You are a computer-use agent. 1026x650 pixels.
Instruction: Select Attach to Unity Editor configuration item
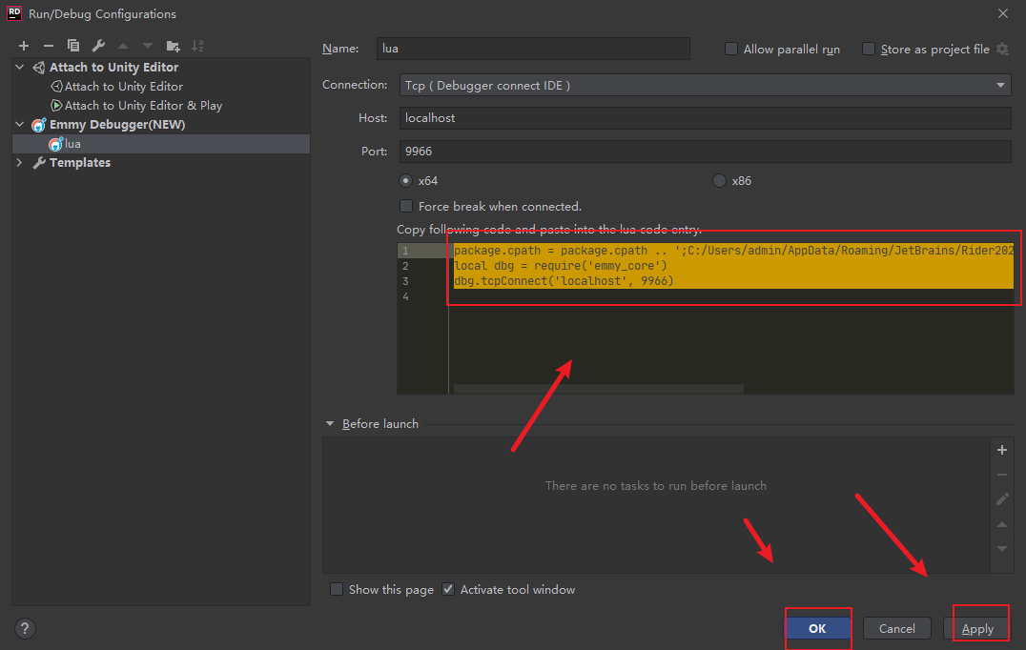tap(124, 87)
